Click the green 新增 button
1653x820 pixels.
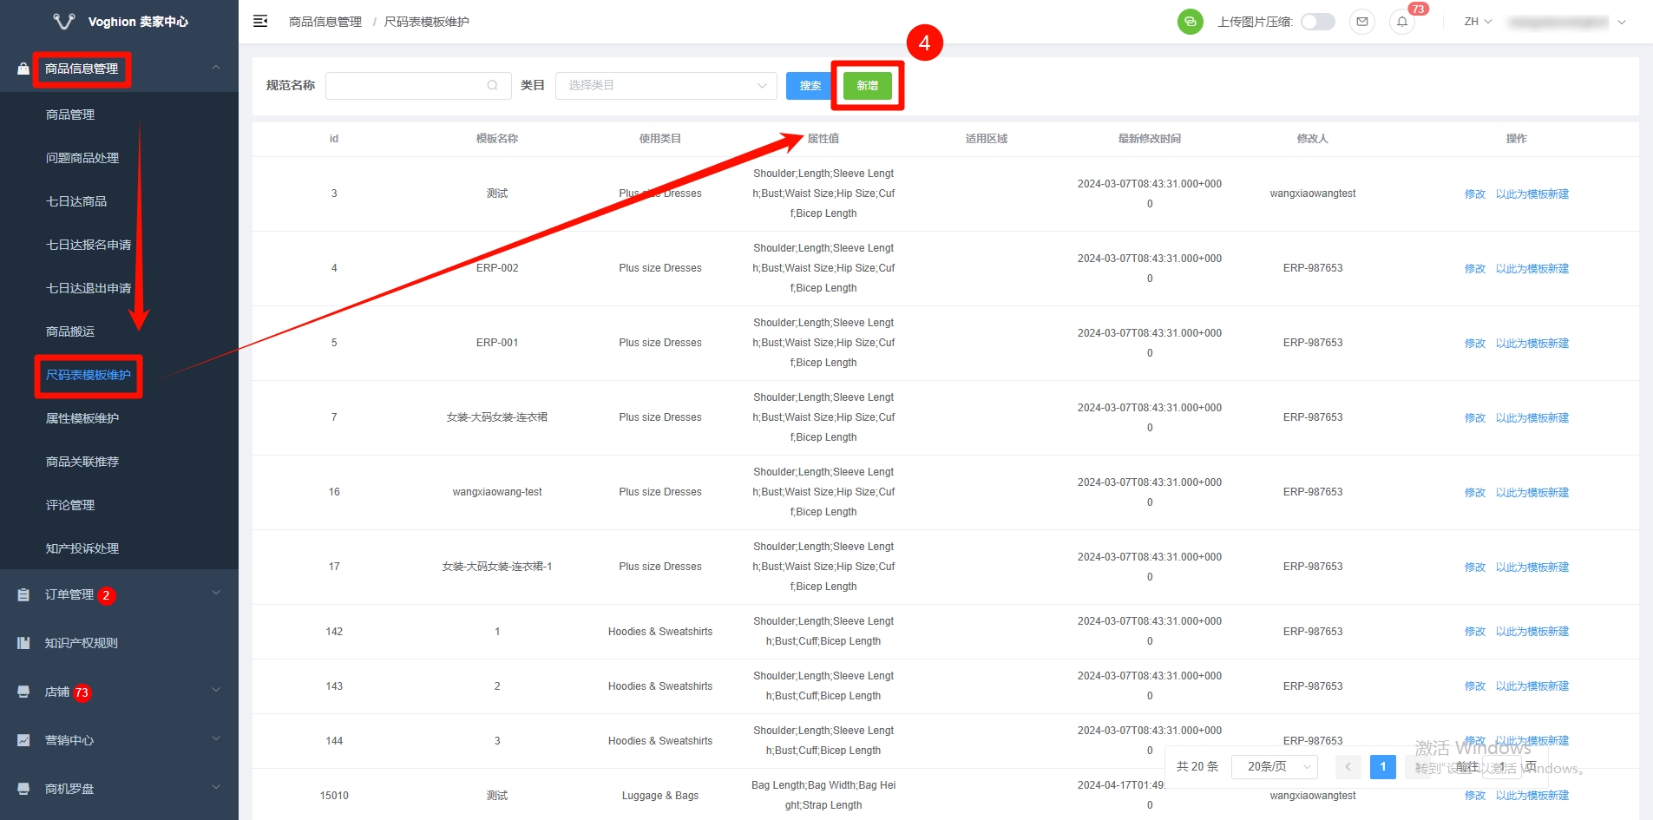[x=867, y=85]
